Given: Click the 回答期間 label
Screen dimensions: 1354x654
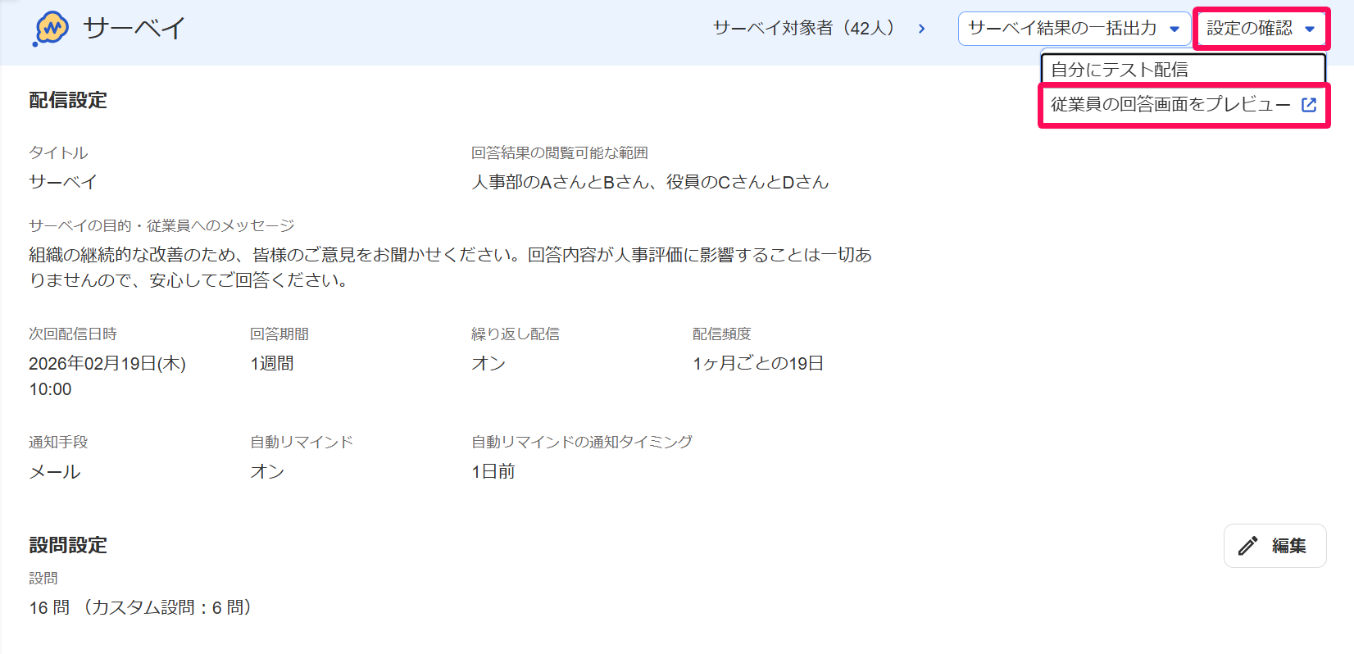Looking at the screenshot, I should coord(279,334).
